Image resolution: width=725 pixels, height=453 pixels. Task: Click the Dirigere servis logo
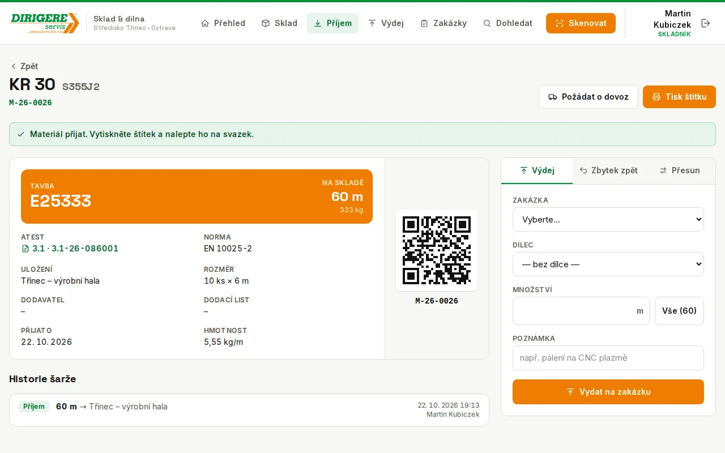[x=44, y=23]
